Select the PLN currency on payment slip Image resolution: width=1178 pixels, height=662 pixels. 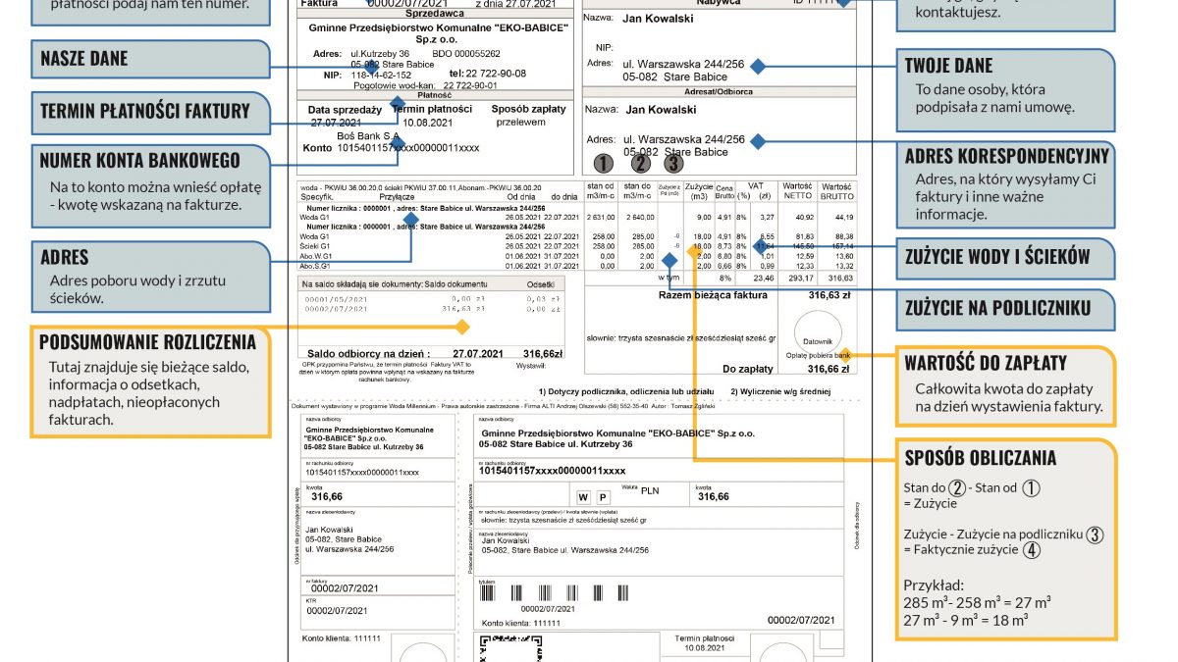pyautogui.click(x=650, y=493)
